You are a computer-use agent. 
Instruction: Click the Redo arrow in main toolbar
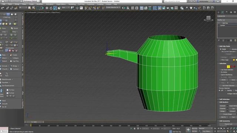click(x=3, y=8)
